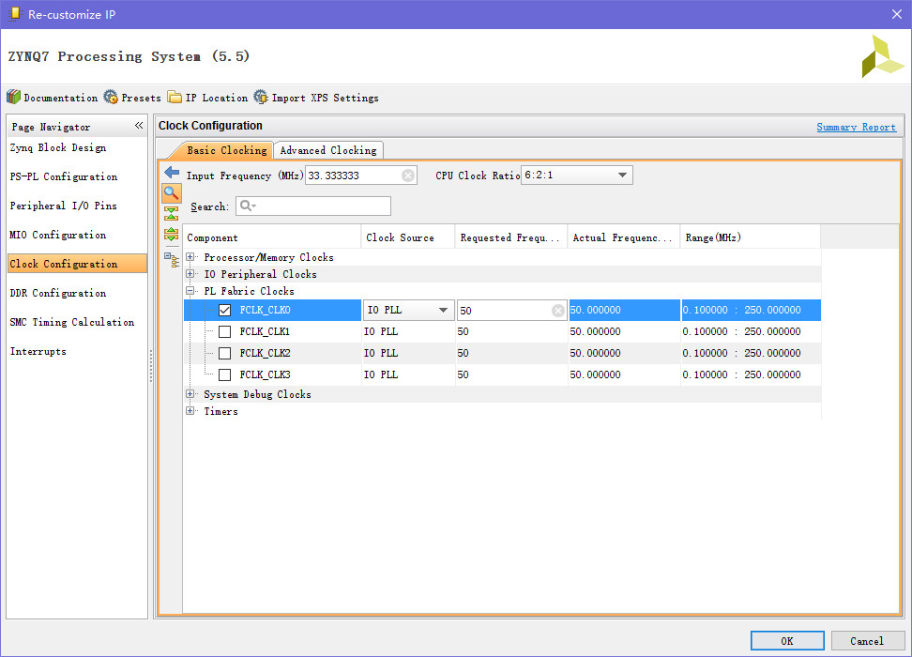This screenshot has height=657, width=912.
Task: Toggle the magnifier search icon
Action: click(x=172, y=193)
